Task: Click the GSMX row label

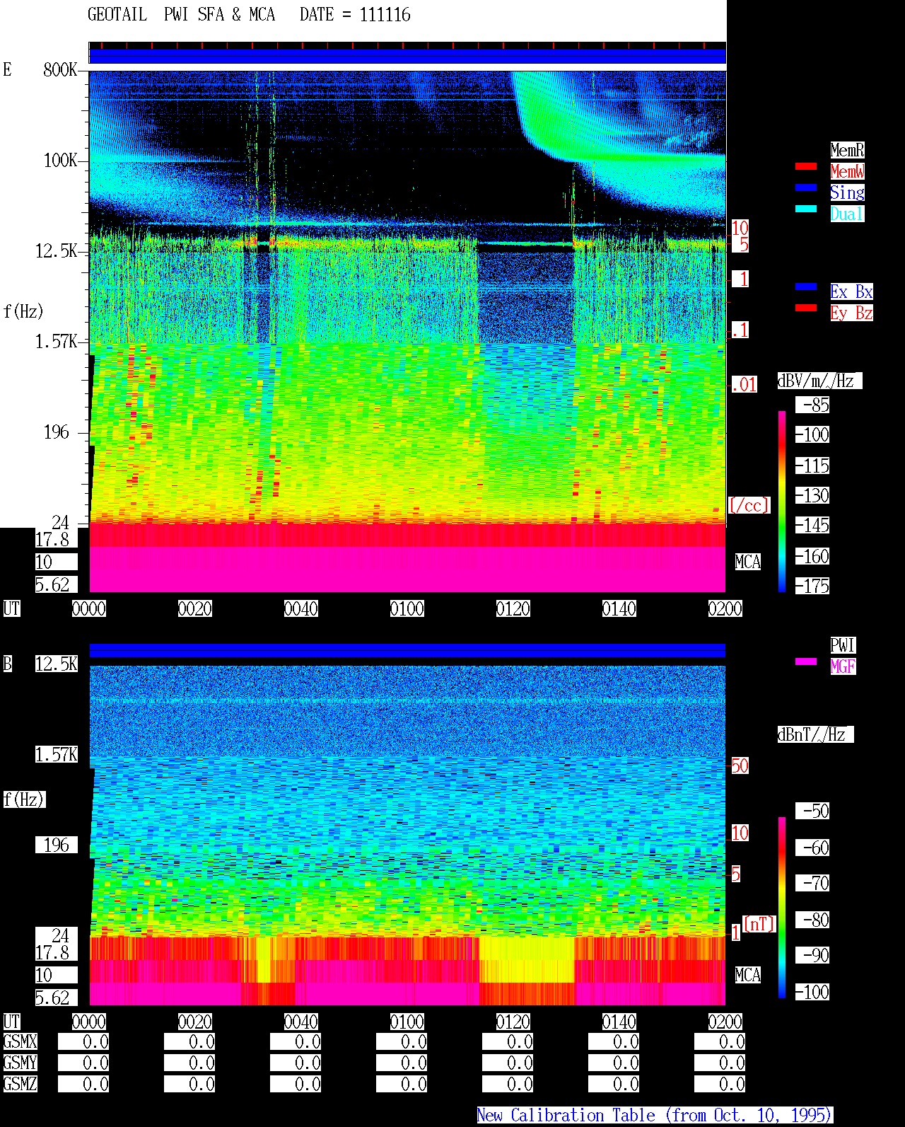Action: (x=20, y=1041)
